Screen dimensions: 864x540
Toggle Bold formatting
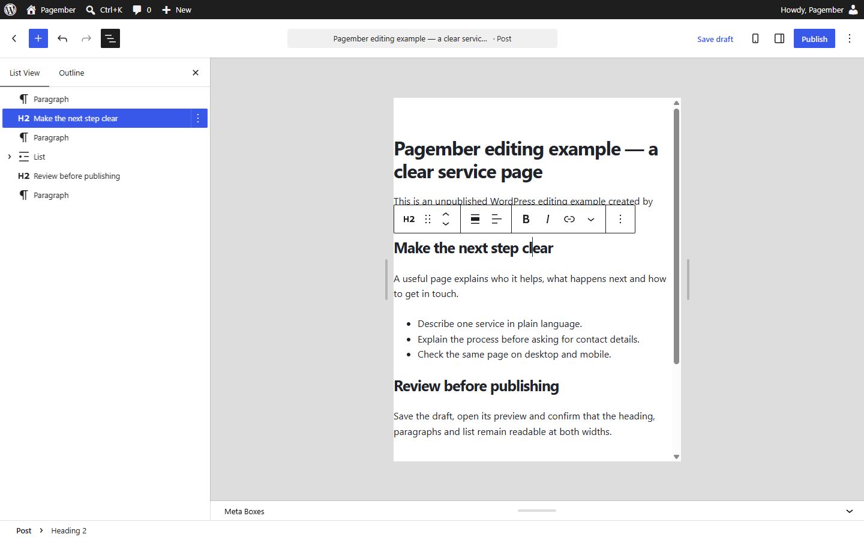526,219
